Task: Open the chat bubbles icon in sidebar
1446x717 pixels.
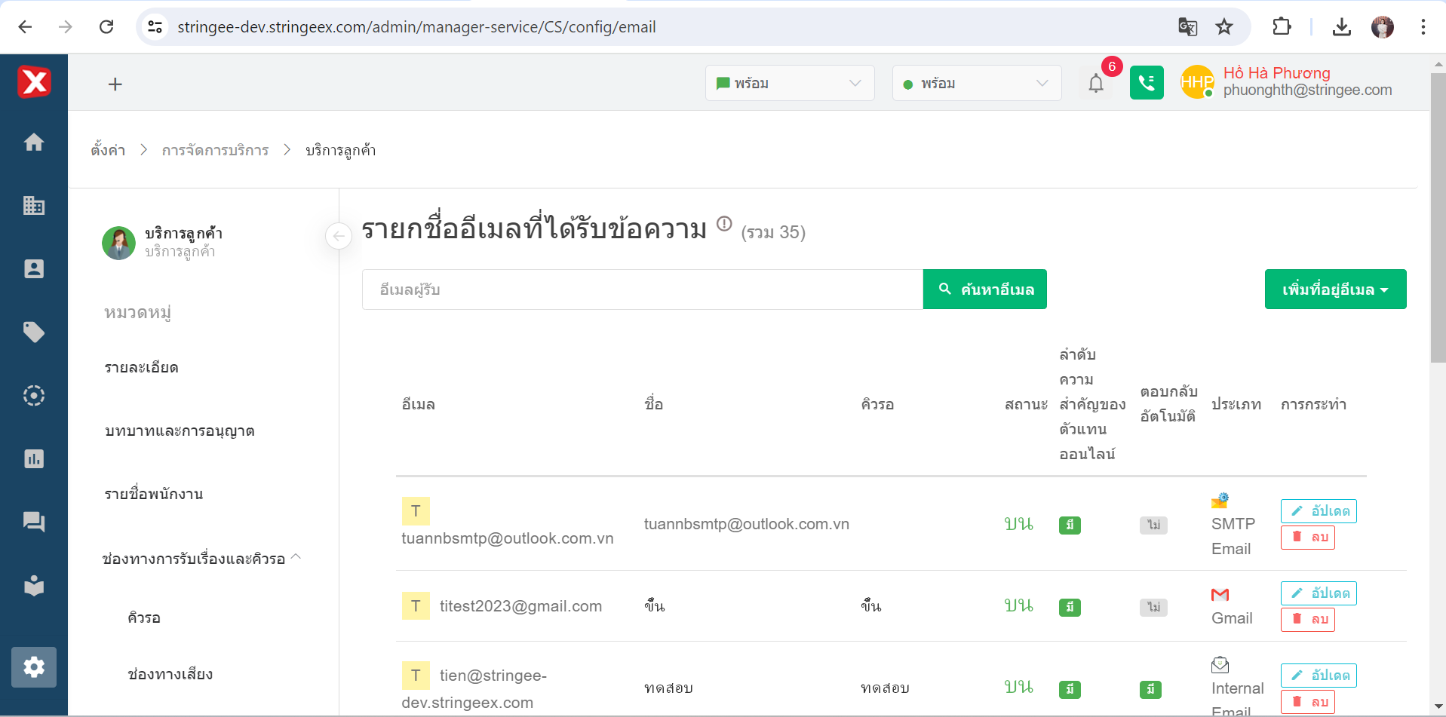Action: pyautogui.click(x=34, y=522)
